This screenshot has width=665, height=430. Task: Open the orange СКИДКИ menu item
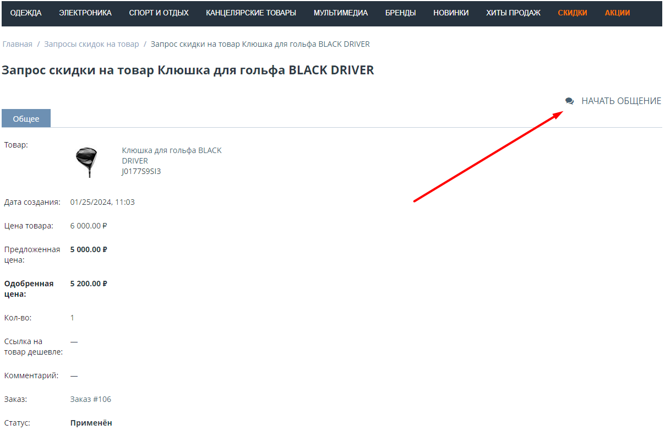(573, 13)
